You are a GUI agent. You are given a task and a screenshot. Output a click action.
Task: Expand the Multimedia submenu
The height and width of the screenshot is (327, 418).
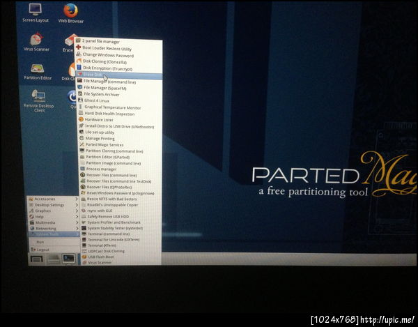(x=54, y=222)
